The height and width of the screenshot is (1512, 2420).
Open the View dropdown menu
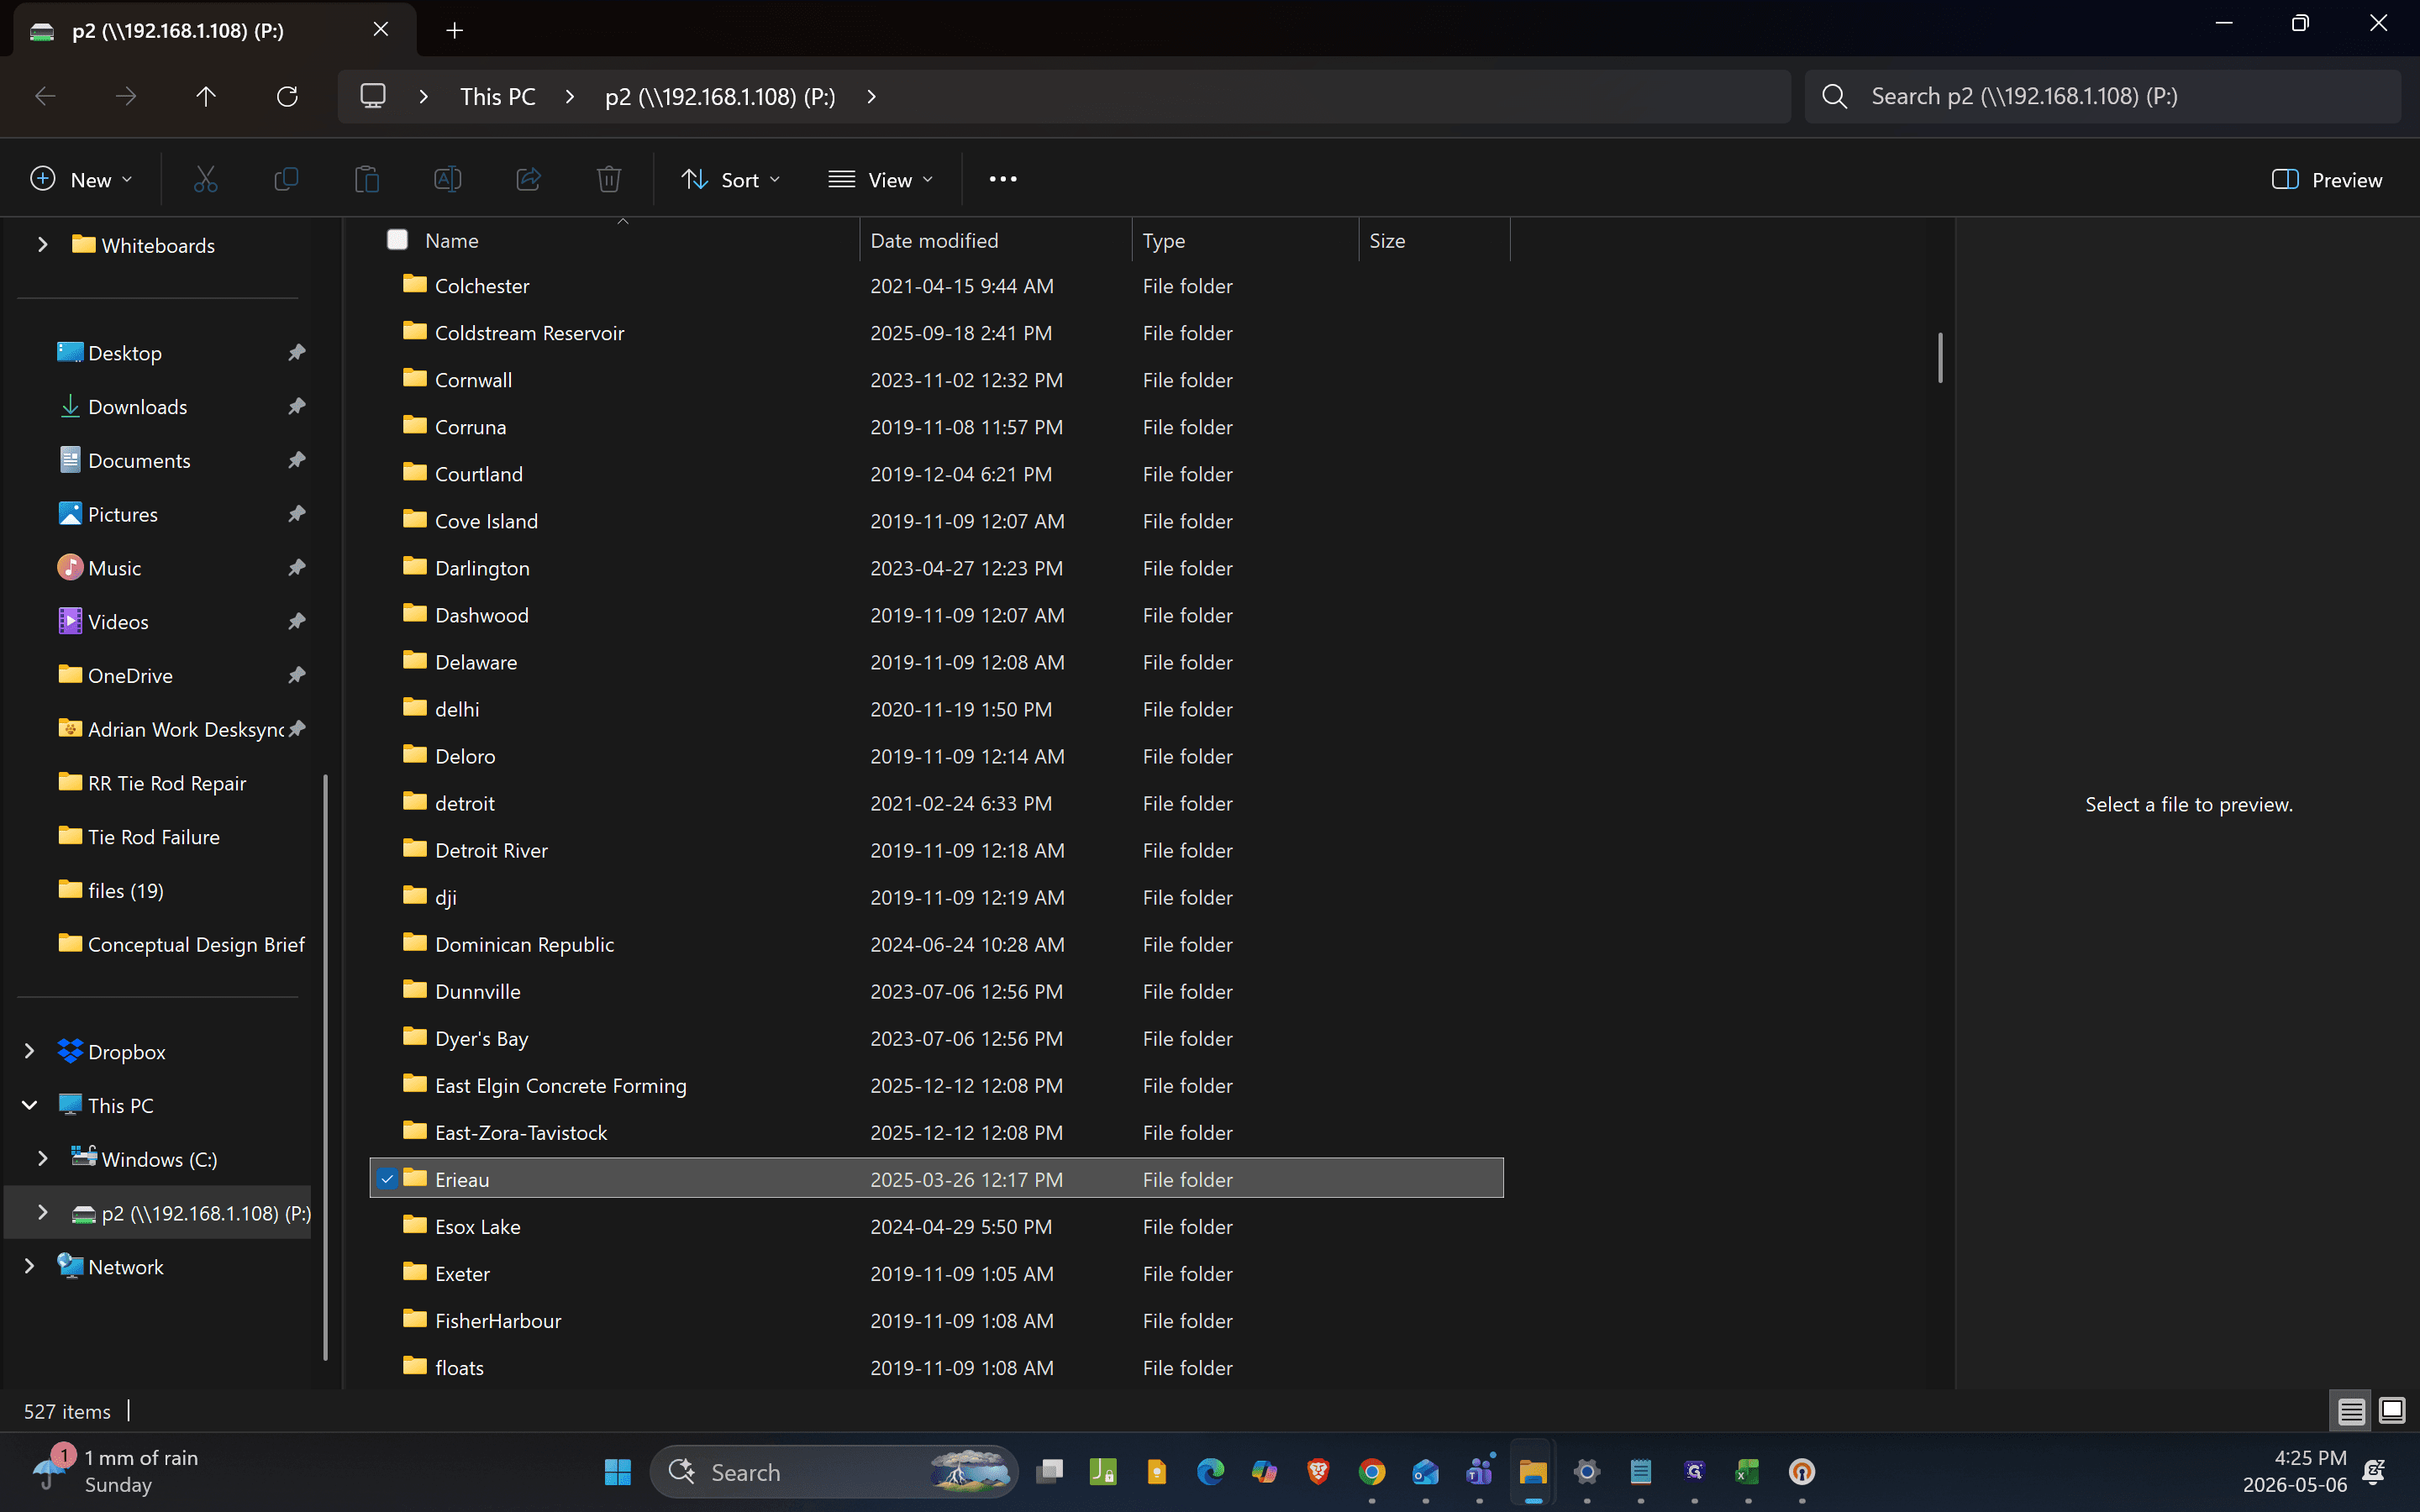click(881, 180)
